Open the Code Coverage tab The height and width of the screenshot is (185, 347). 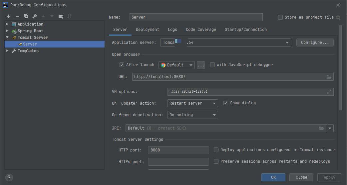[x=201, y=30]
